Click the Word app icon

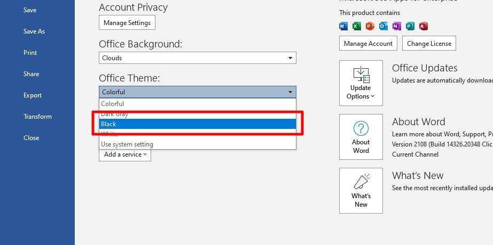(343, 26)
